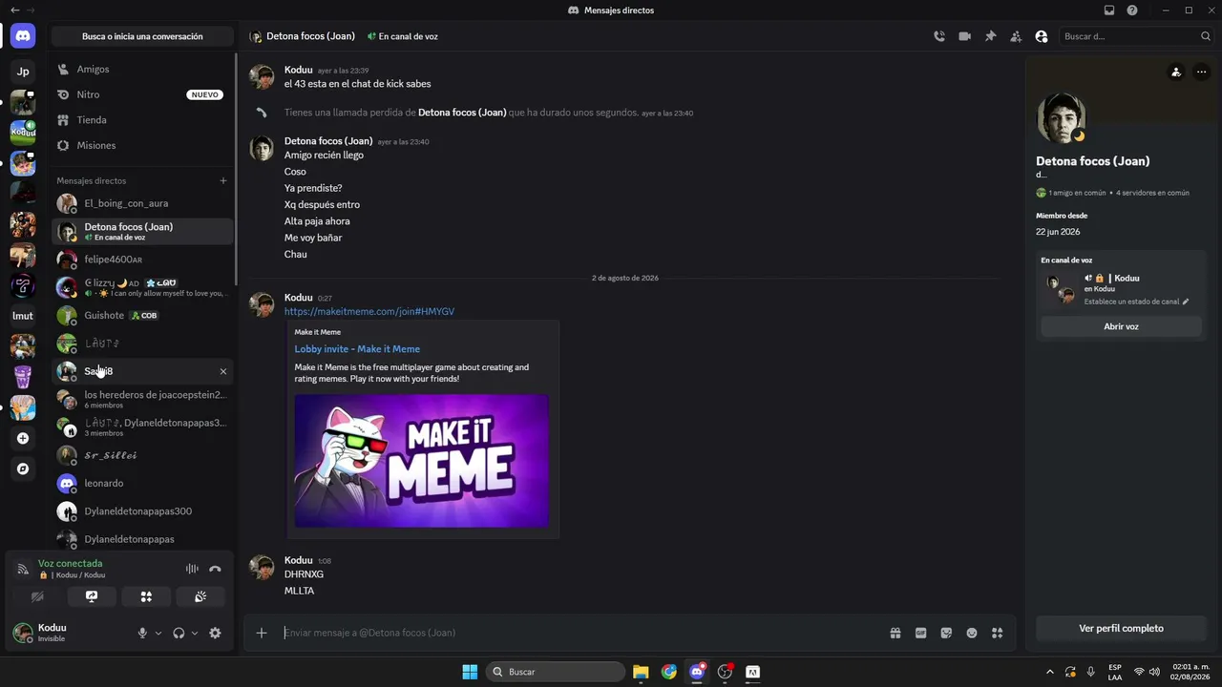Start a voice call from the header
This screenshot has height=687, width=1222.
pyautogui.click(x=939, y=36)
